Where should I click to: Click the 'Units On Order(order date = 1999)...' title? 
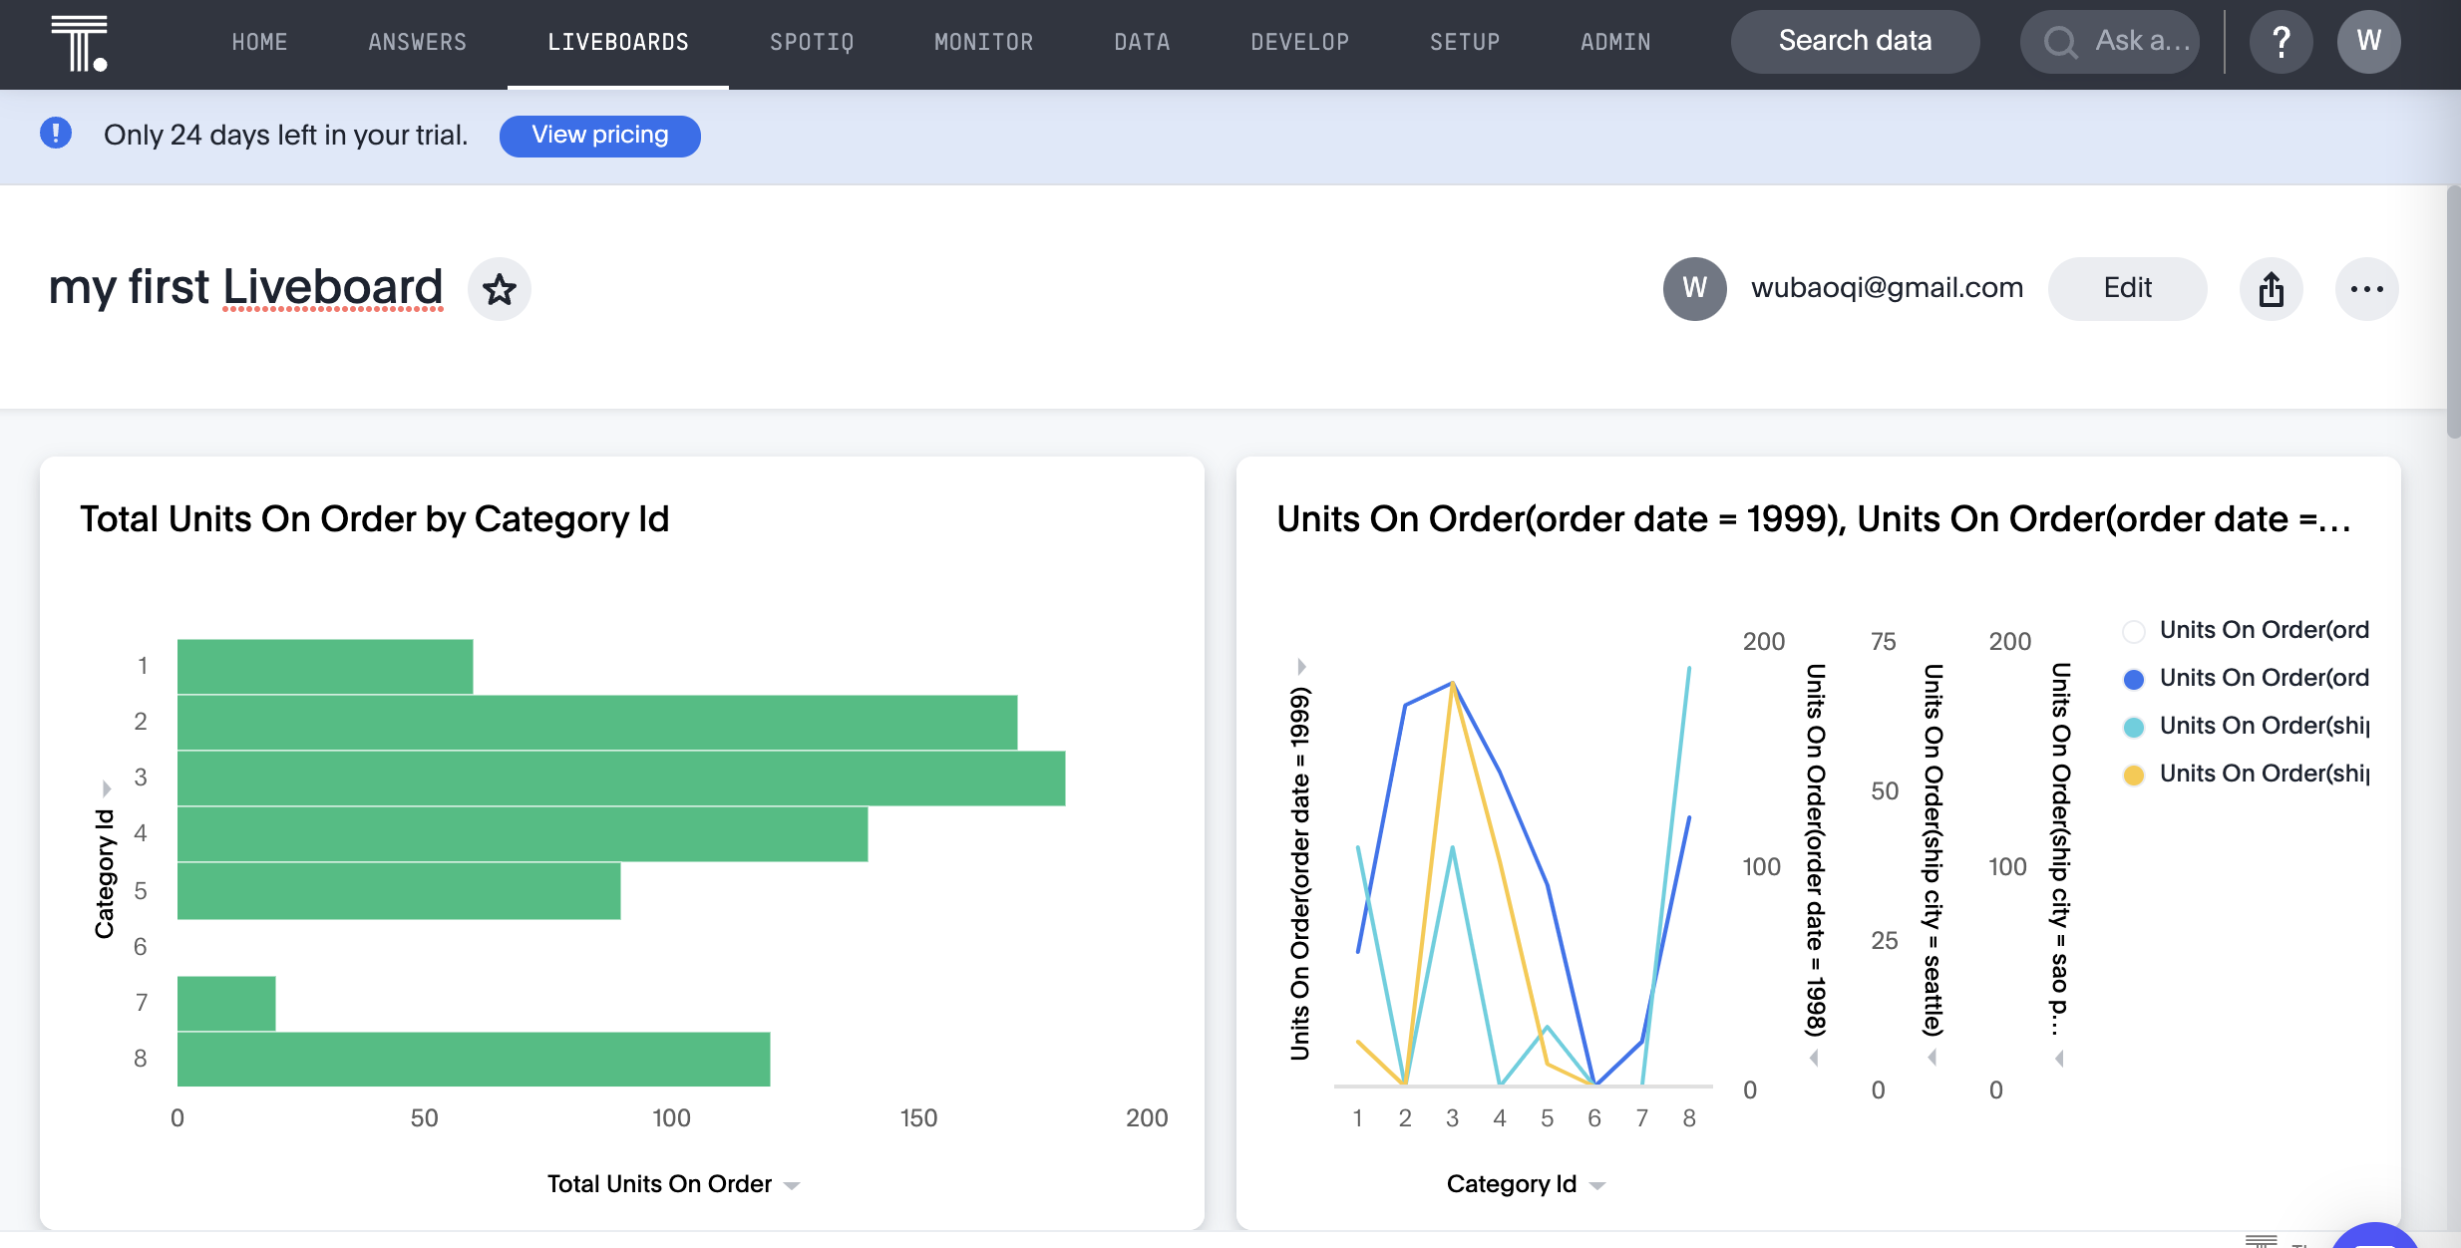coord(1815,519)
